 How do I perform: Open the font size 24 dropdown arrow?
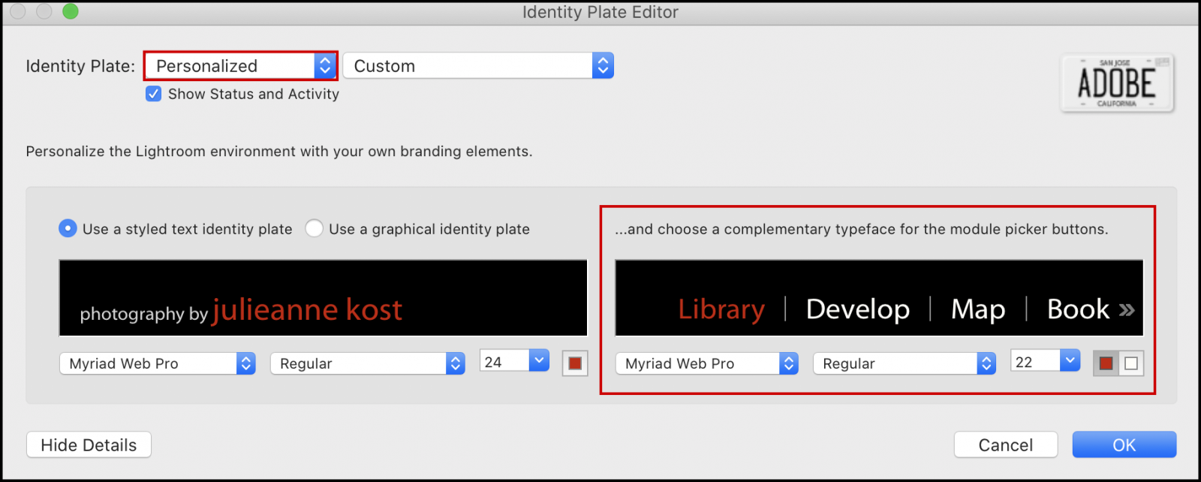click(x=539, y=360)
